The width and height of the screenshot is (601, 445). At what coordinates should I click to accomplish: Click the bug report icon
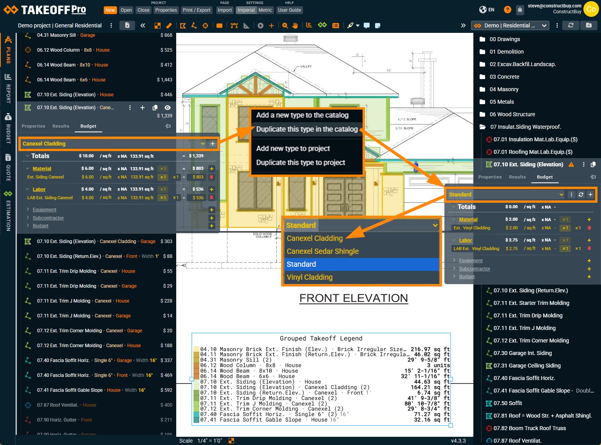pos(520,10)
